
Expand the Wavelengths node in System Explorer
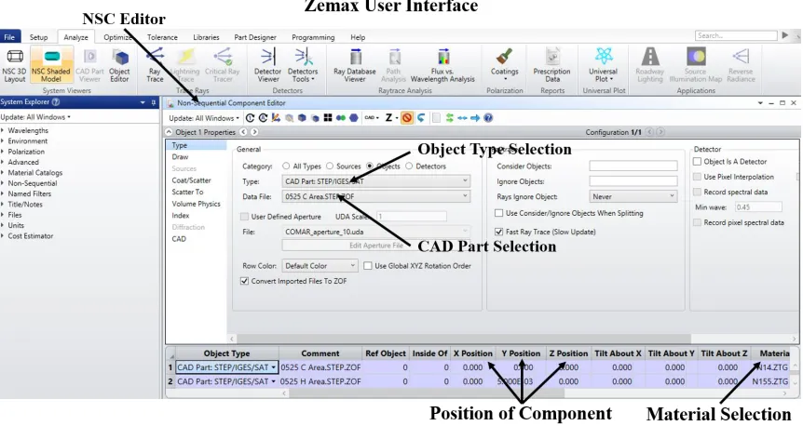[x=3, y=130]
